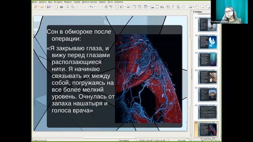Open the Вставка menu
The height and width of the screenshot is (142, 253).
tap(58, 2)
